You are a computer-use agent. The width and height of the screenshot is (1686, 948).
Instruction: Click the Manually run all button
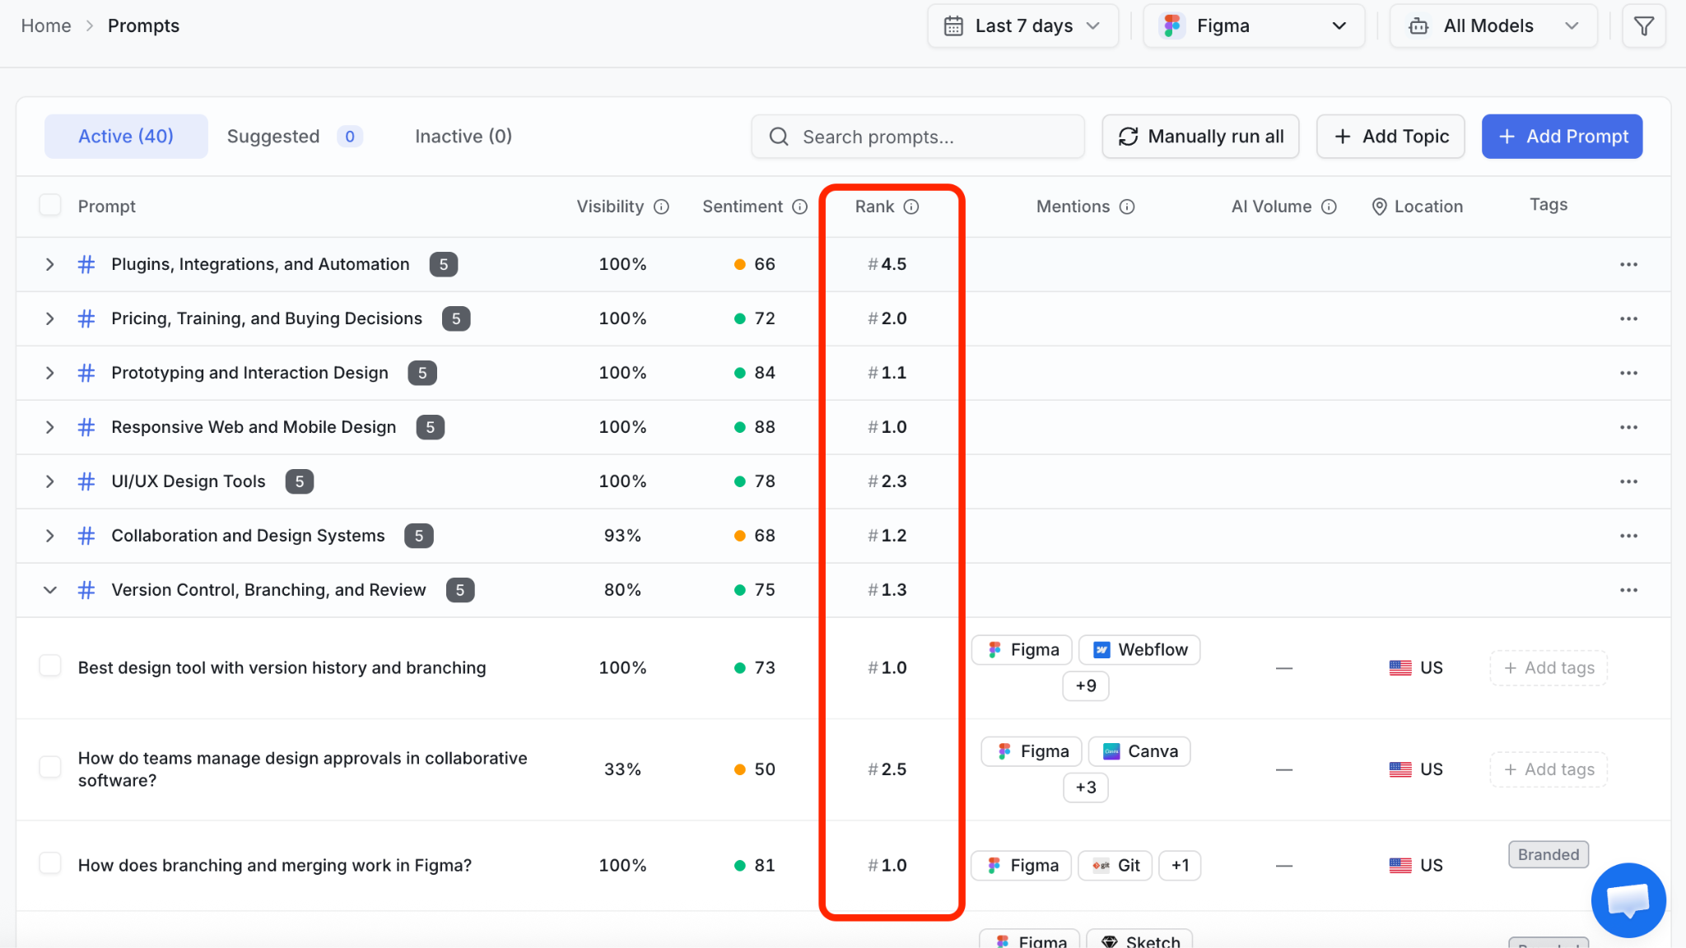tap(1200, 137)
